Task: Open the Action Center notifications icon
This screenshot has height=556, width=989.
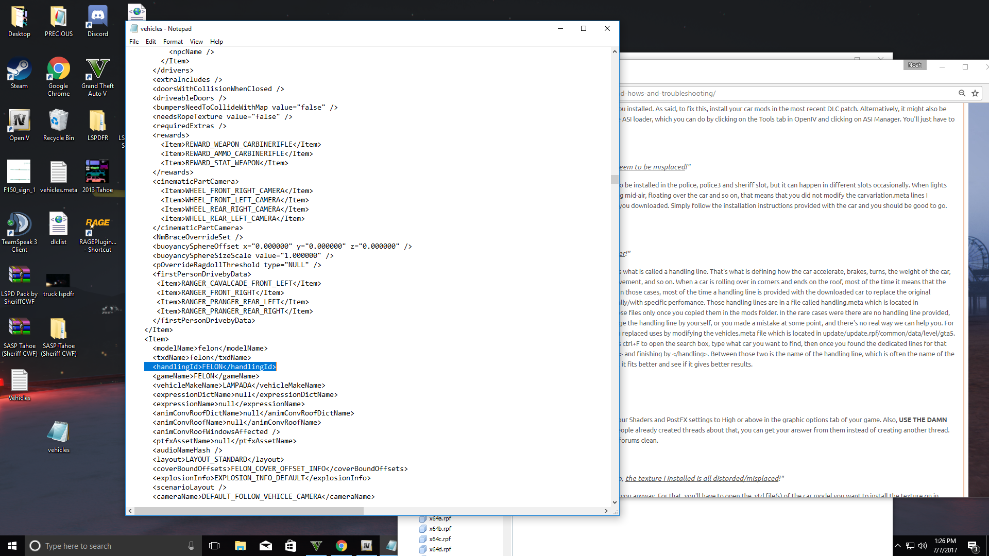Action: pos(972,546)
